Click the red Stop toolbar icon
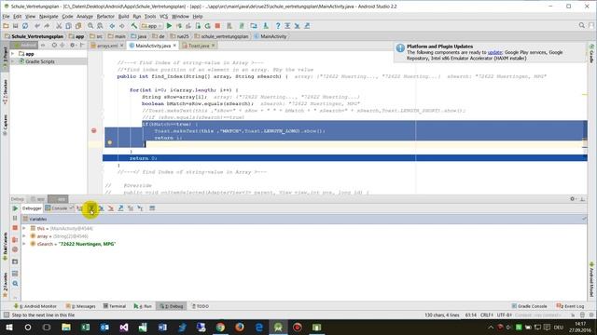597x335 pixels. point(217,26)
